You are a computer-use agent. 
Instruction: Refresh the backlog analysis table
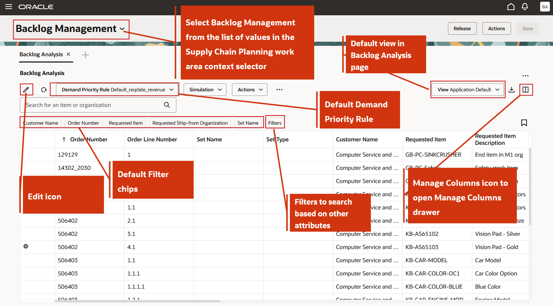(x=44, y=90)
